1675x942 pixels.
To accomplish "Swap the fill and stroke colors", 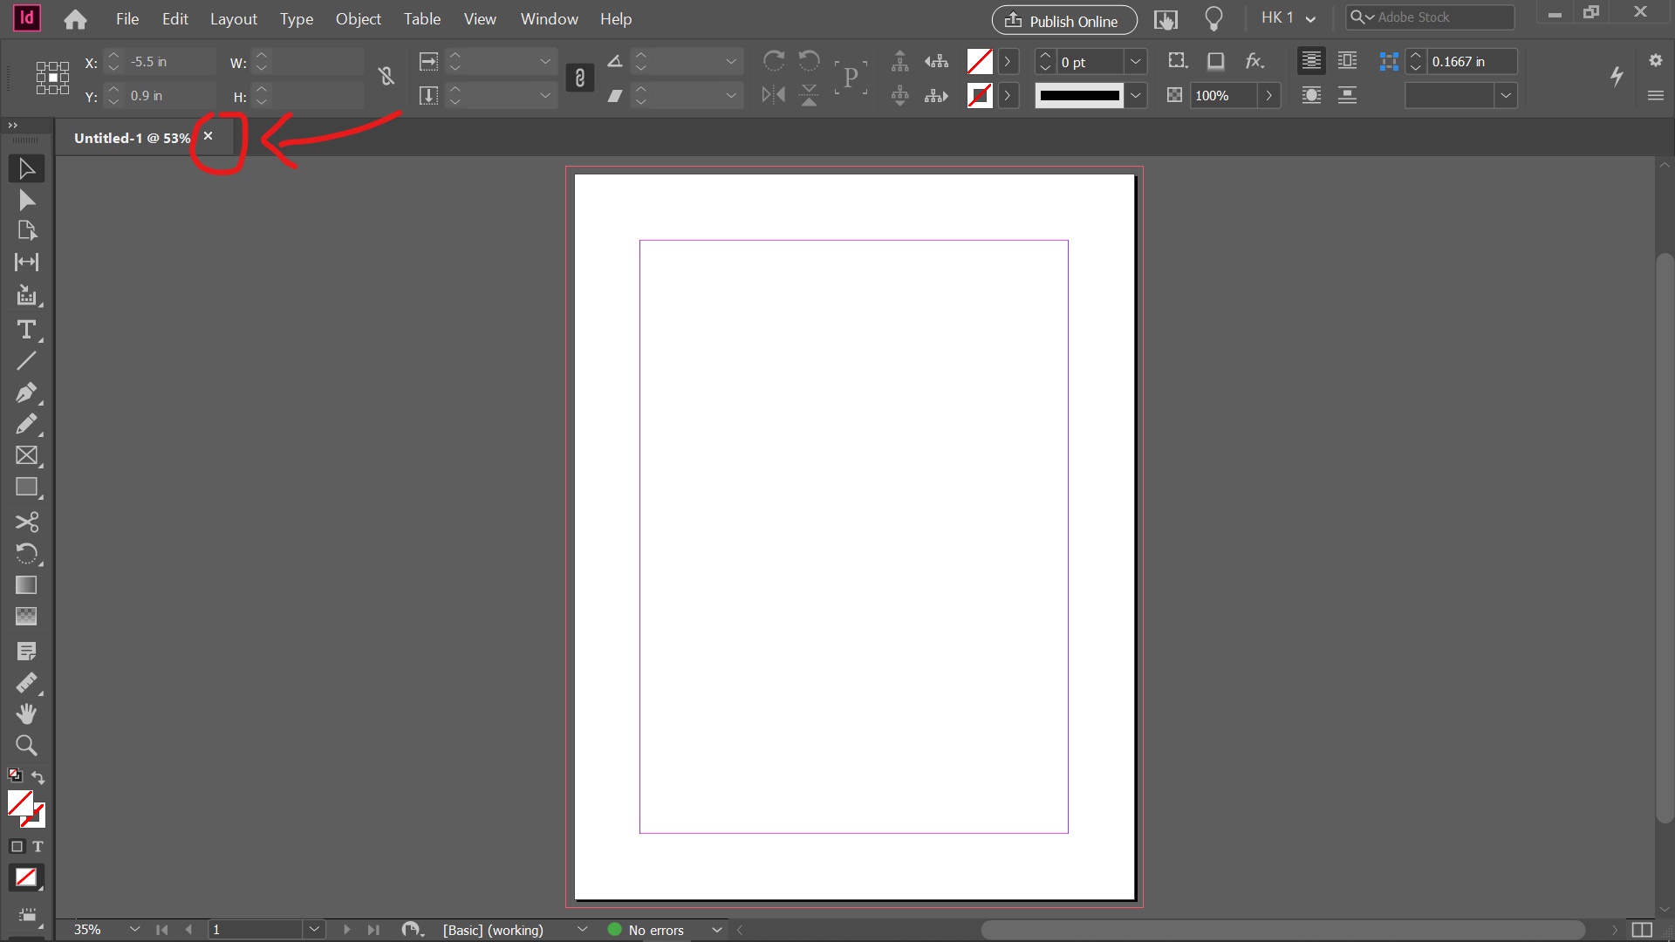I will click(38, 777).
